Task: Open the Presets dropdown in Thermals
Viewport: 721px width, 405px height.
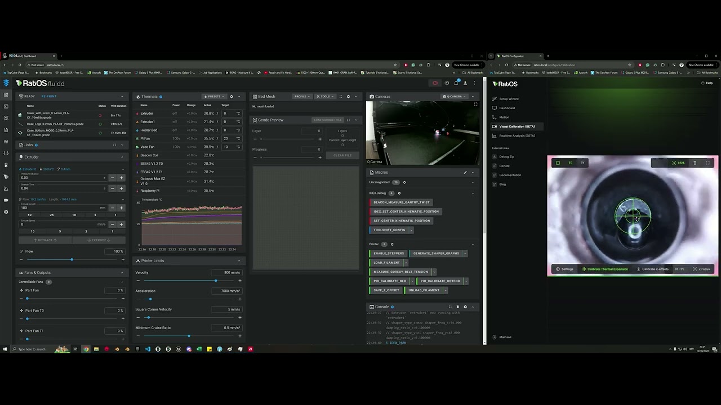Action: (x=213, y=97)
